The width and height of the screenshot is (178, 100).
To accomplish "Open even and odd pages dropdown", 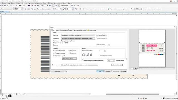I will 70,59.
